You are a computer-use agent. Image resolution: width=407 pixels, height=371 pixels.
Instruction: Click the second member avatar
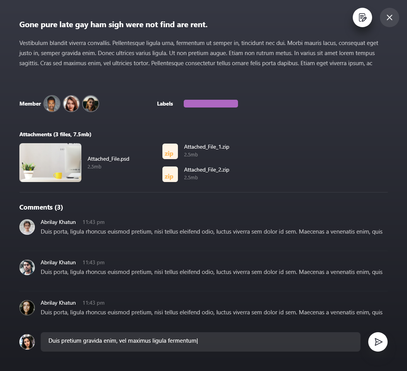coord(71,104)
